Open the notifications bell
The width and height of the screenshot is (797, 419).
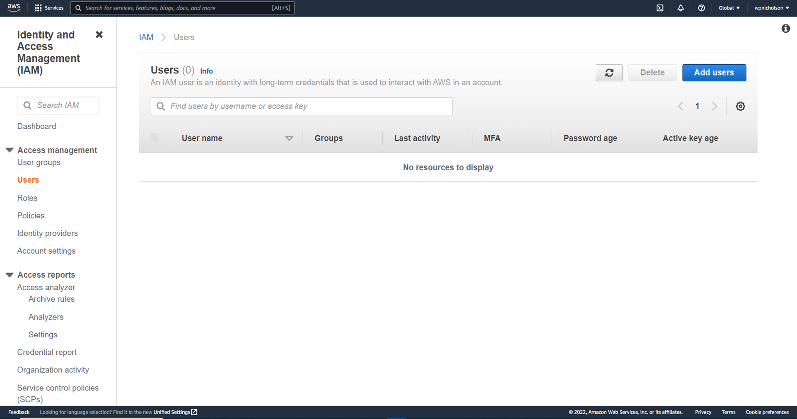pyautogui.click(x=681, y=8)
